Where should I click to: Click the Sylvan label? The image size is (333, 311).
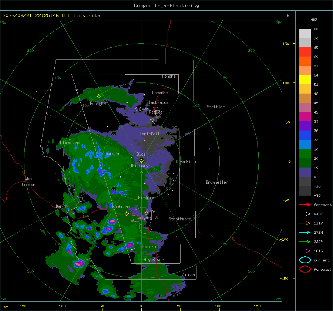[x=142, y=109]
